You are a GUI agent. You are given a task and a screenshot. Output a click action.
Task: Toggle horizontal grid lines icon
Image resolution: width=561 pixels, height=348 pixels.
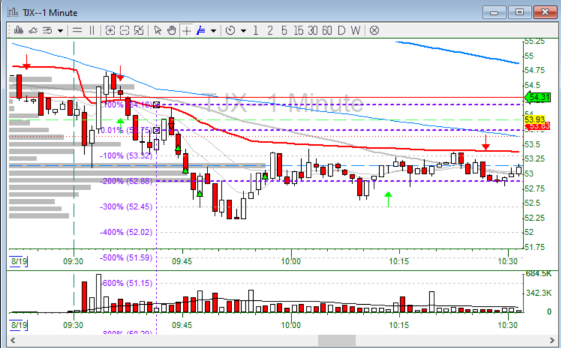tap(77, 30)
